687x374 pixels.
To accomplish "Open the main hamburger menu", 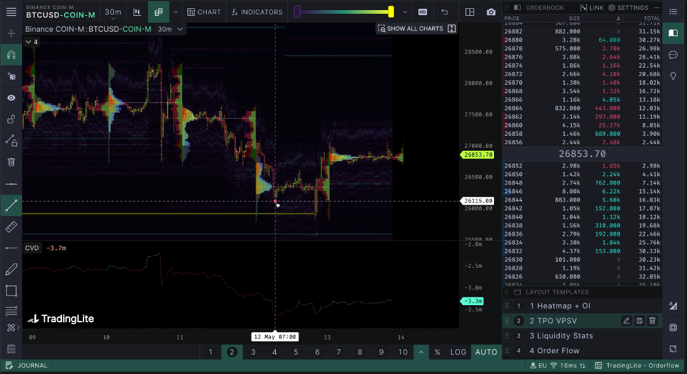I will [11, 12].
